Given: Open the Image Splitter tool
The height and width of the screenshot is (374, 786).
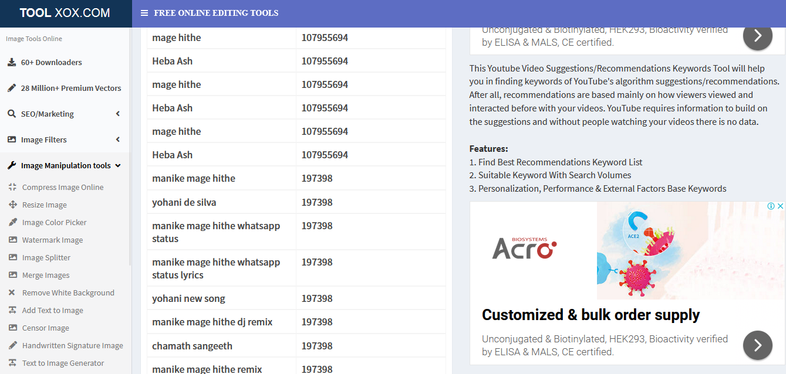Looking at the screenshot, I should tap(46, 257).
